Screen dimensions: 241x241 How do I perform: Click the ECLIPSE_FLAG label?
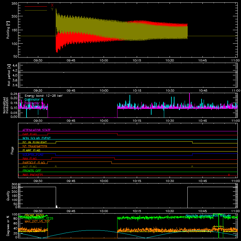pyautogui.click(x=33, y=155)
